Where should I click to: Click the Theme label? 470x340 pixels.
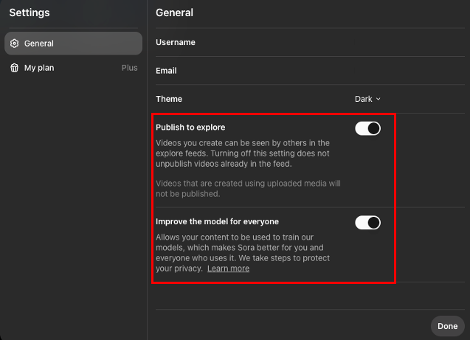pyautogui.click(x=169, y=99)
